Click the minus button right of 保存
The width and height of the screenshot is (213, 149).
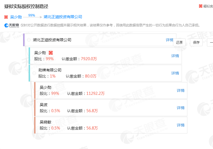(210, 42)
